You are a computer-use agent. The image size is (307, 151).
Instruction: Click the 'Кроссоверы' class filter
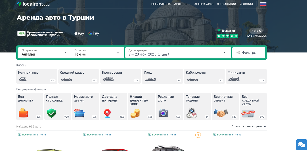tap(120, 76)
